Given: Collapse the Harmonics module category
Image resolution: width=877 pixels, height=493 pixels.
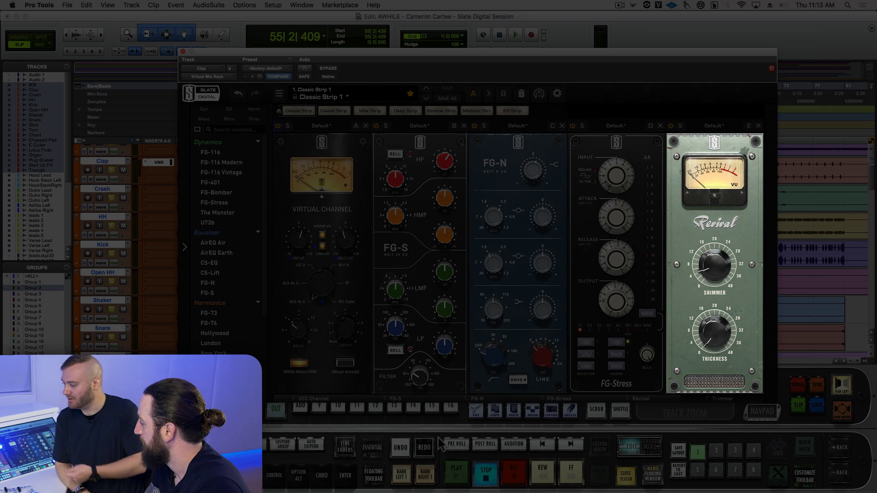Looking at the screenshot, I should point(258,303).
